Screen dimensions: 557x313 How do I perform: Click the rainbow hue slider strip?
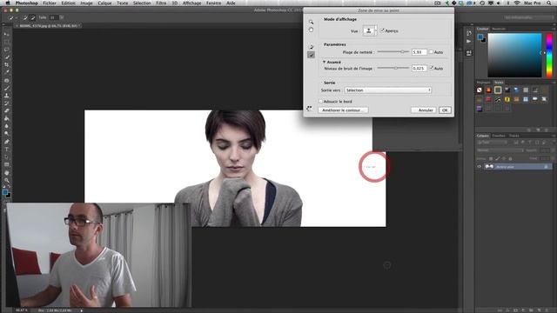(x=549, y=56)
